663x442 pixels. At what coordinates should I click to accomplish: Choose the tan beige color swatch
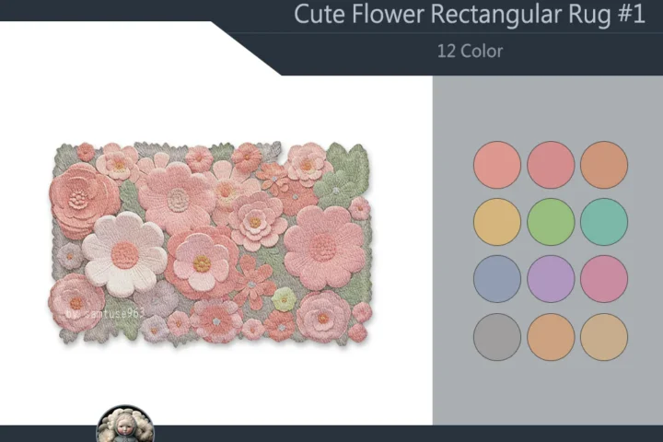tap(604, 337)
